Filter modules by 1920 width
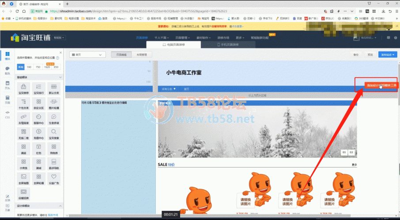Screen dimensions: 400x220 47,67
